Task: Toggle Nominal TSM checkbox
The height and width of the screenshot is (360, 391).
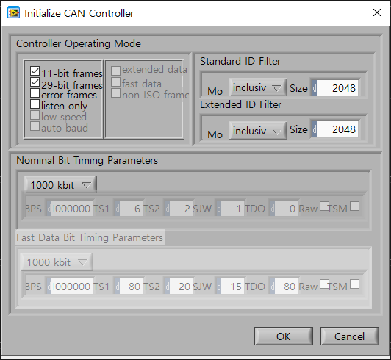Action: point(354,206)
